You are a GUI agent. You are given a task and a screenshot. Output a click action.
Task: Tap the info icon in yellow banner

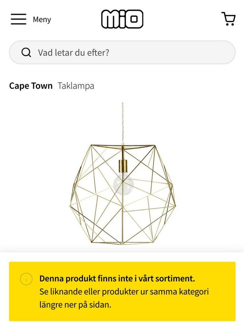(26, 279)
